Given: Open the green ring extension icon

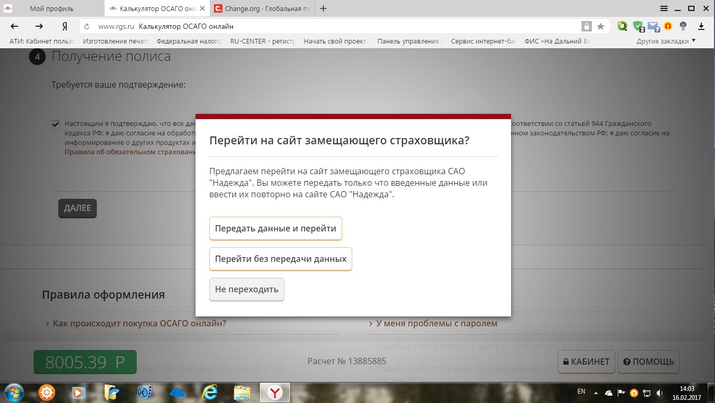Looking at the screenshot, I should pos(622,26).
